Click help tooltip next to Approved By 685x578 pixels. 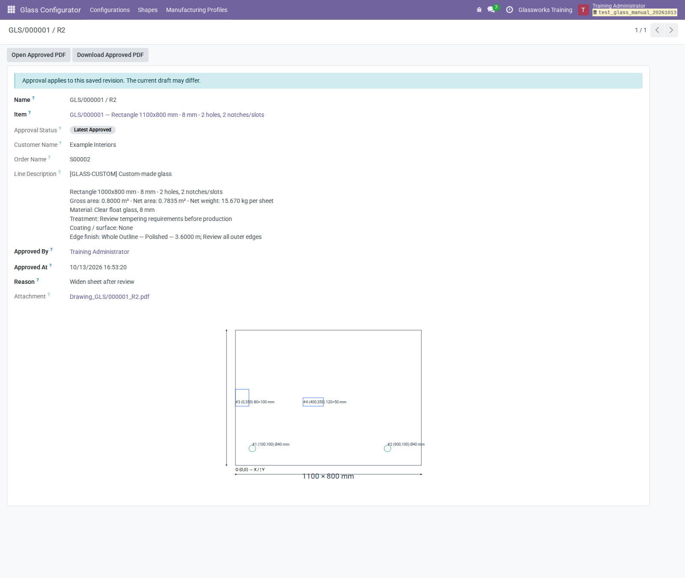coord(51,250)
